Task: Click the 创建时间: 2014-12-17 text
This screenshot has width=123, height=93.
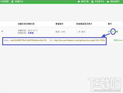Action: point(28,30)
